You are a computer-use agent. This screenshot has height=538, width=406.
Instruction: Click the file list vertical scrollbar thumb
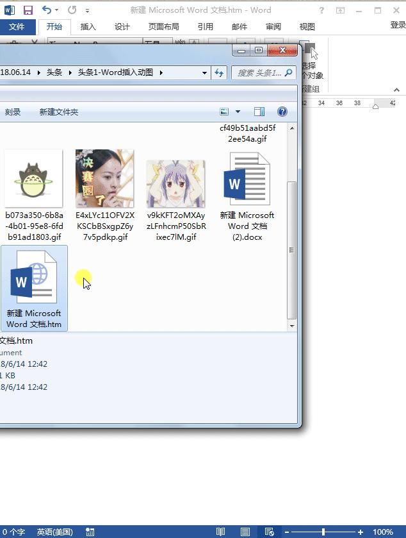pyautogui.click(x=291, y=251)
